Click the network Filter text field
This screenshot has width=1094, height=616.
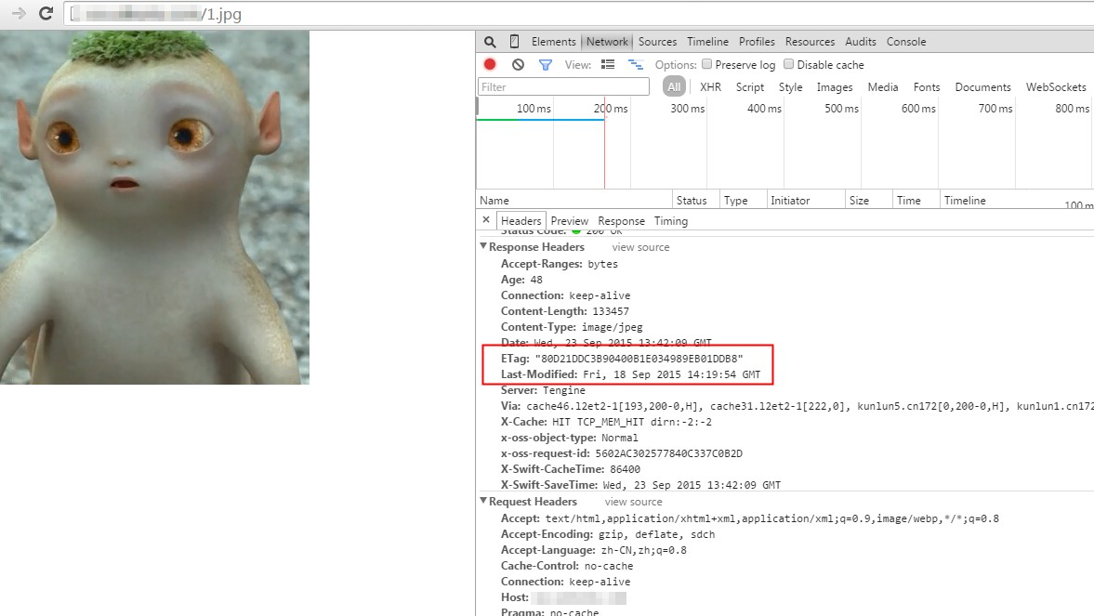pos(564,86)
